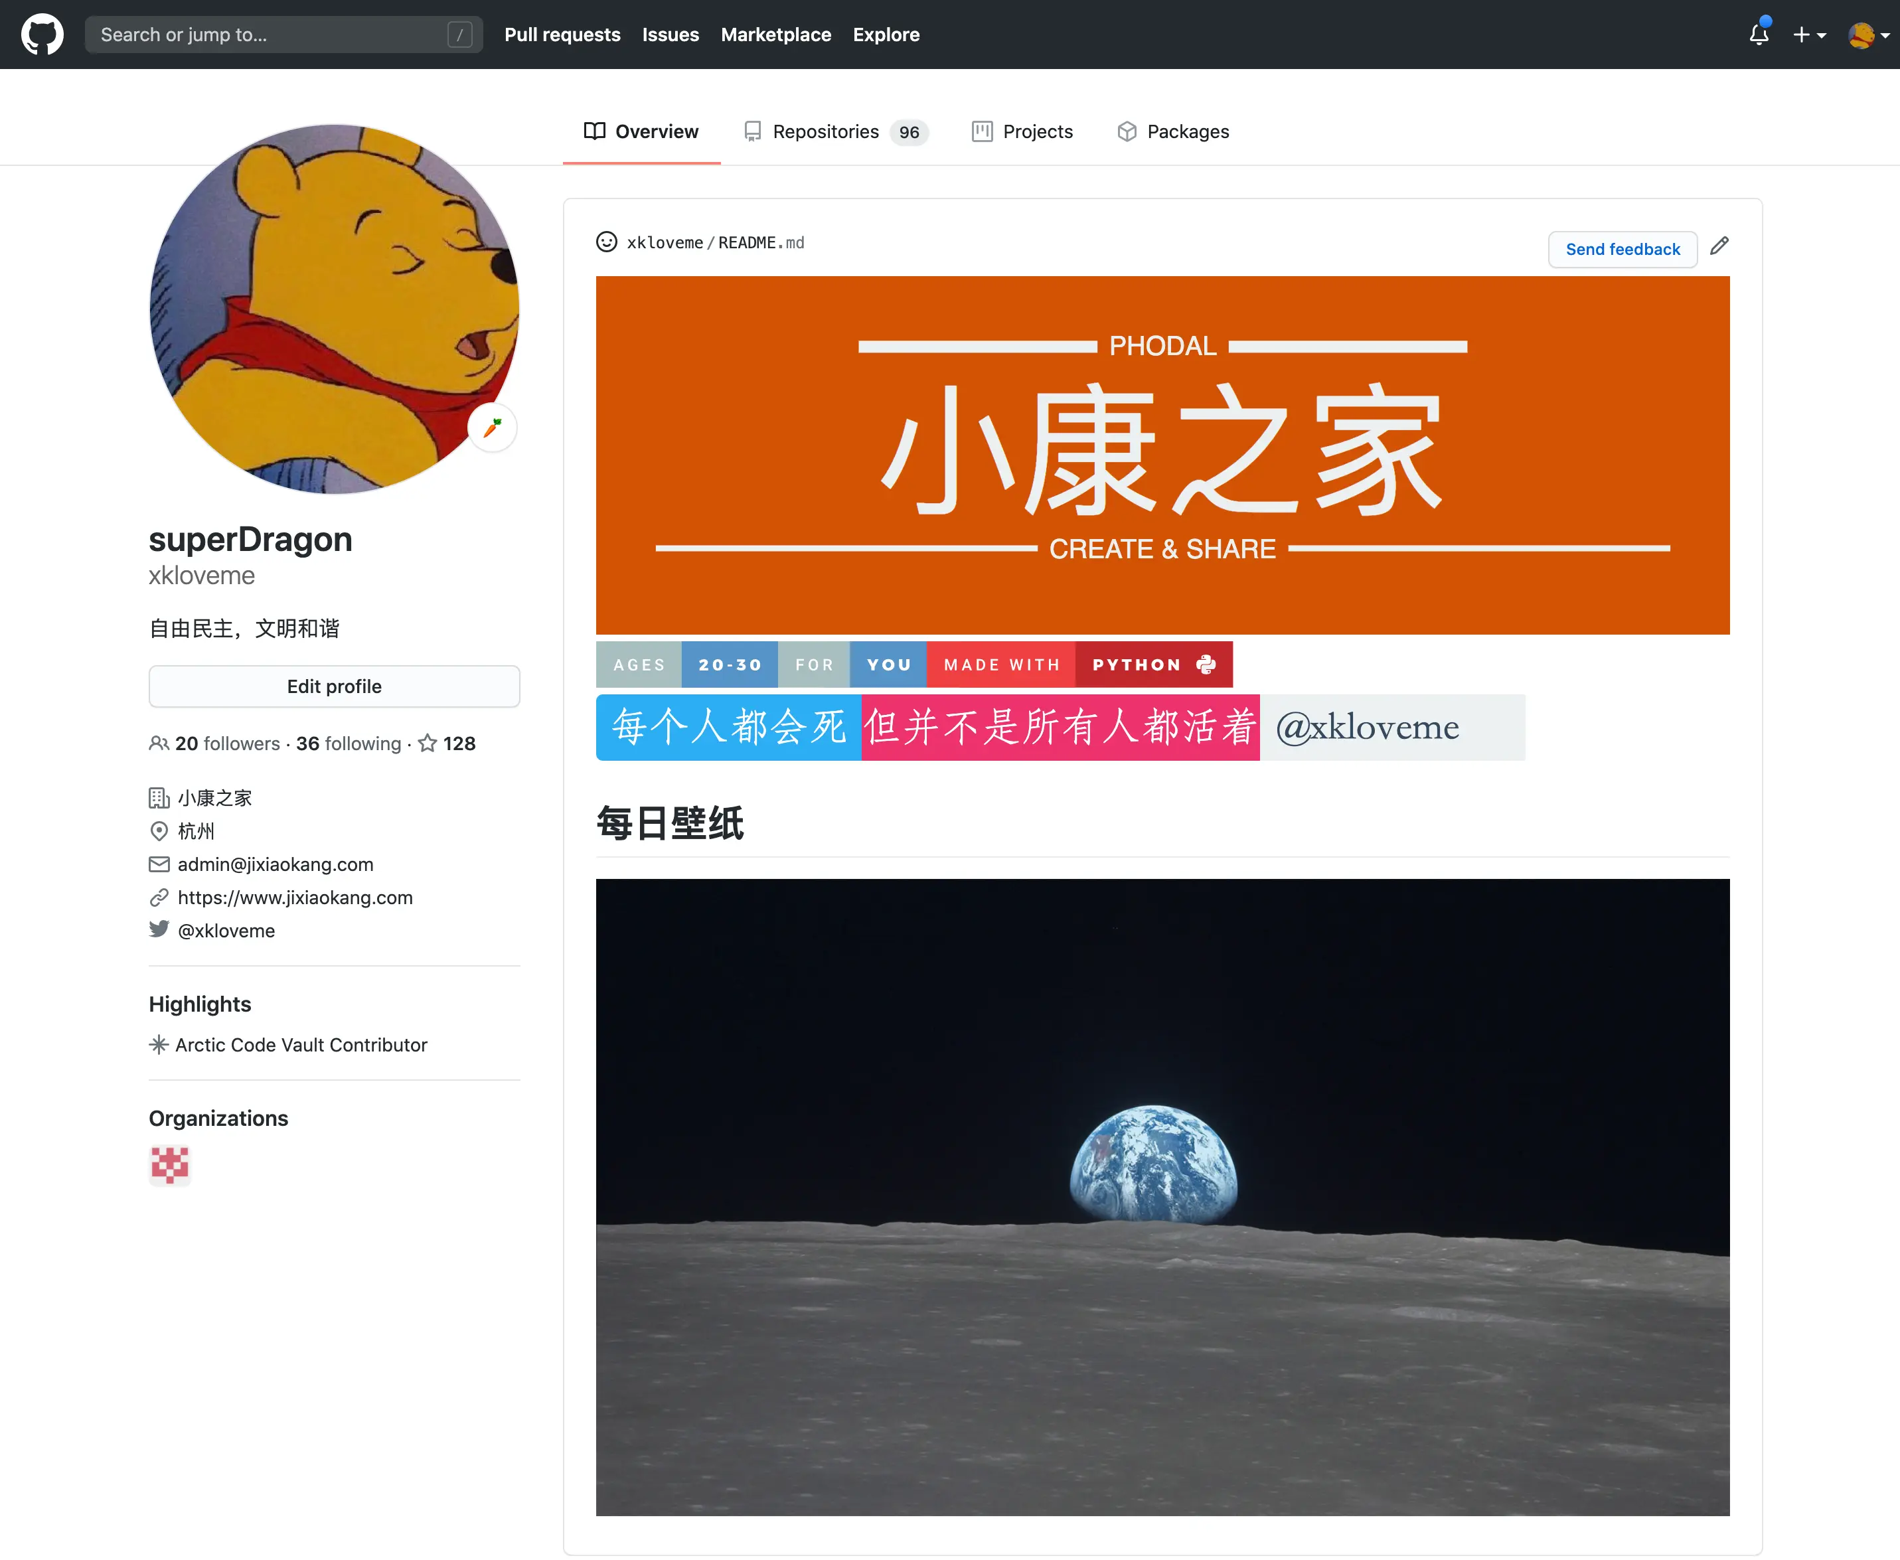Screen dimensions: 1900x1560
Task: Click the Twitter bird icon
Action: pyautogui.click(x=159, y=929)
